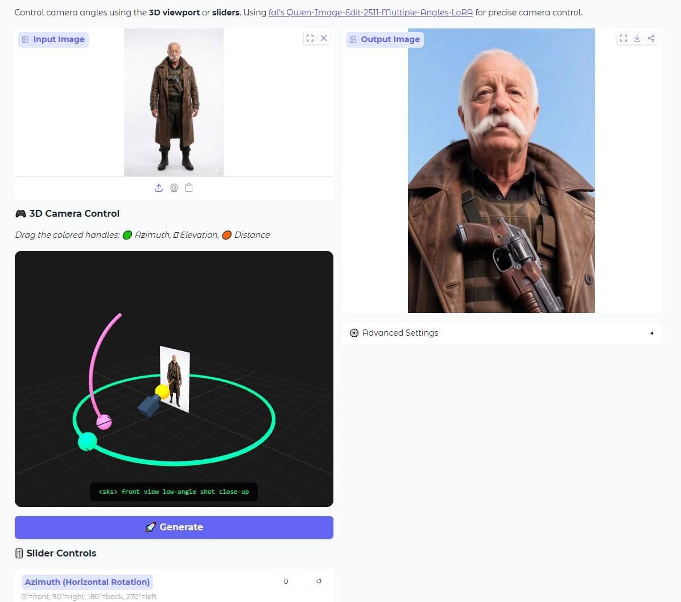Screen dimensions: 681x602
Task: Click the Output Image panel label
Action: 385,39
